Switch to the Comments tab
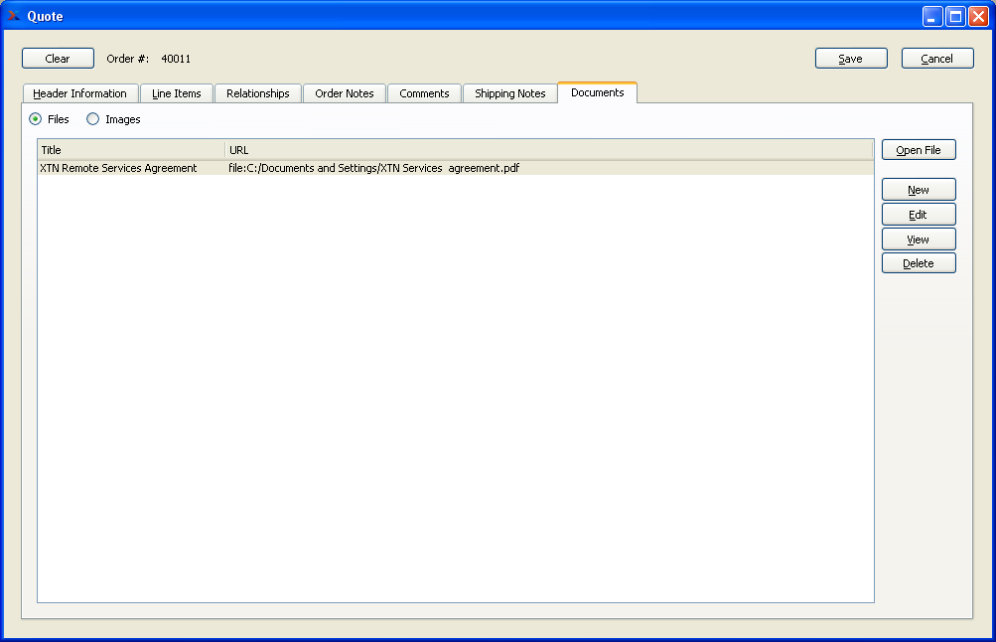The height and width of the screenshot is (642, 996). [424, 93]
